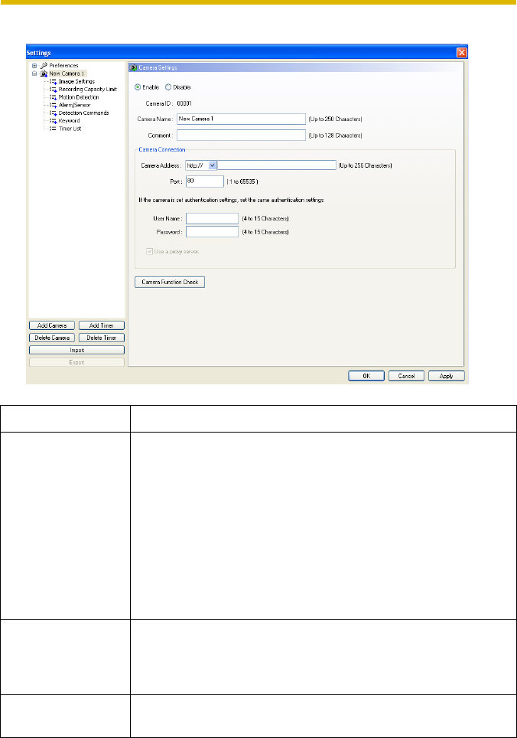517x738 pixels.
Task: Select Detection Commands tree item
Action: 83,113
